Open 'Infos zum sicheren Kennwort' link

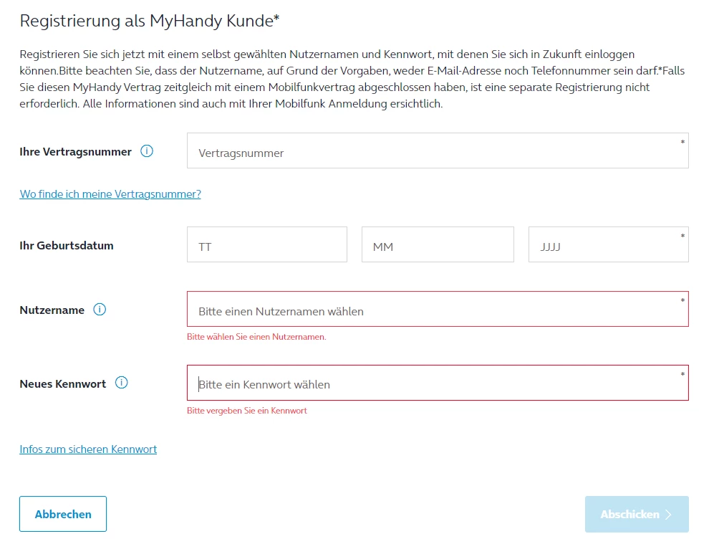click(x=88, y=449)
